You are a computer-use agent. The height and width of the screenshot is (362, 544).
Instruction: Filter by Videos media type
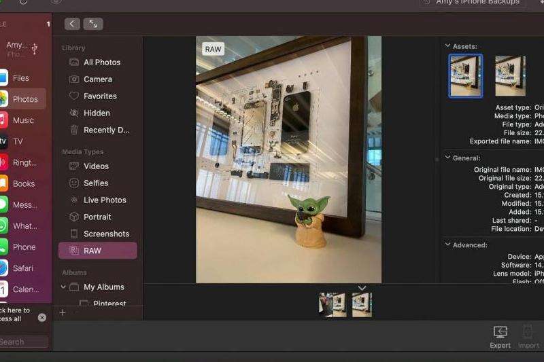(98, 166)
